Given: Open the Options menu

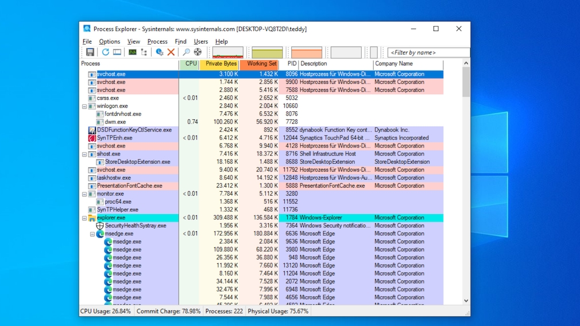Looking at the screenshot, I should coord(110,41).
